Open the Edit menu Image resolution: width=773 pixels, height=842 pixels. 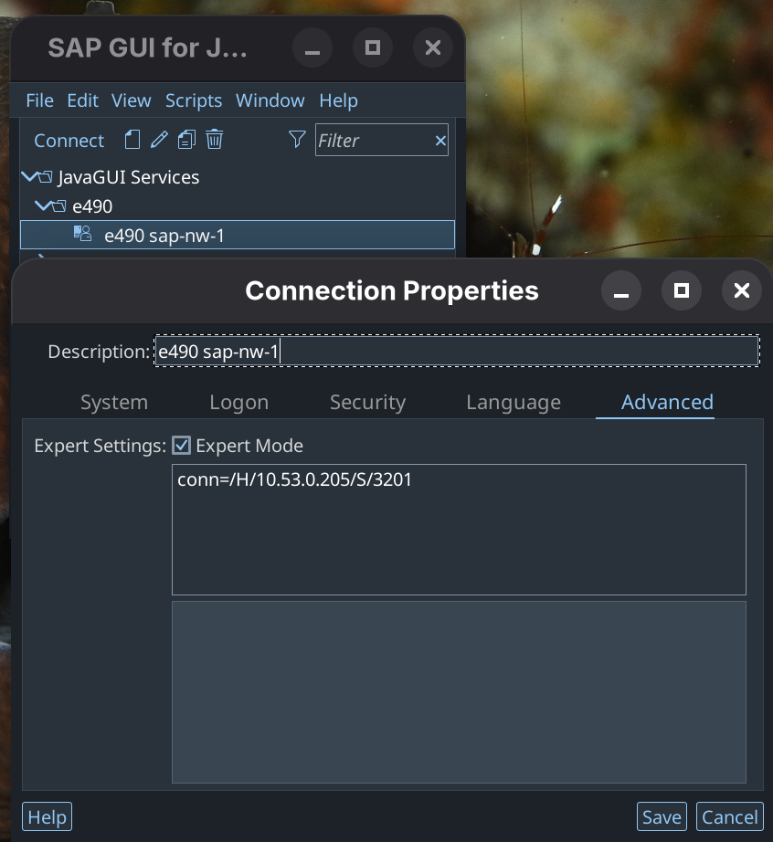pyautogui.click(x=83, y=100)
